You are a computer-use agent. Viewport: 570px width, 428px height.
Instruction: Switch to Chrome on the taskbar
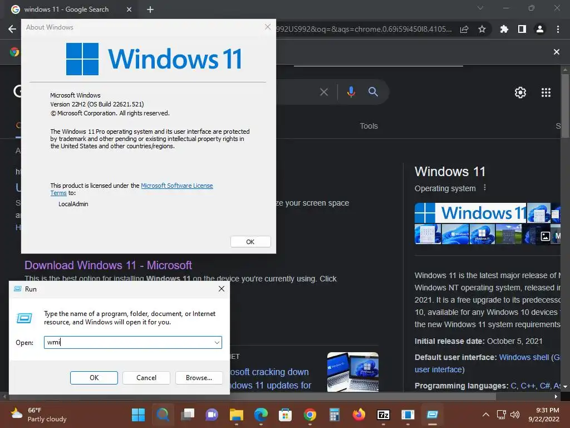pos(309,415)
